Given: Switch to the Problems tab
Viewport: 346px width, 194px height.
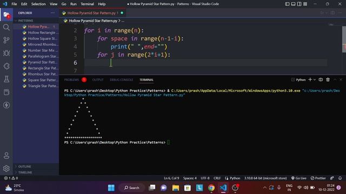Looking at the screenshot, I should (x=71, y=80).
